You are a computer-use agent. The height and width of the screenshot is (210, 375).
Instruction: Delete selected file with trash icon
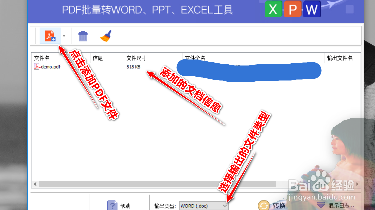pos(83,36)
